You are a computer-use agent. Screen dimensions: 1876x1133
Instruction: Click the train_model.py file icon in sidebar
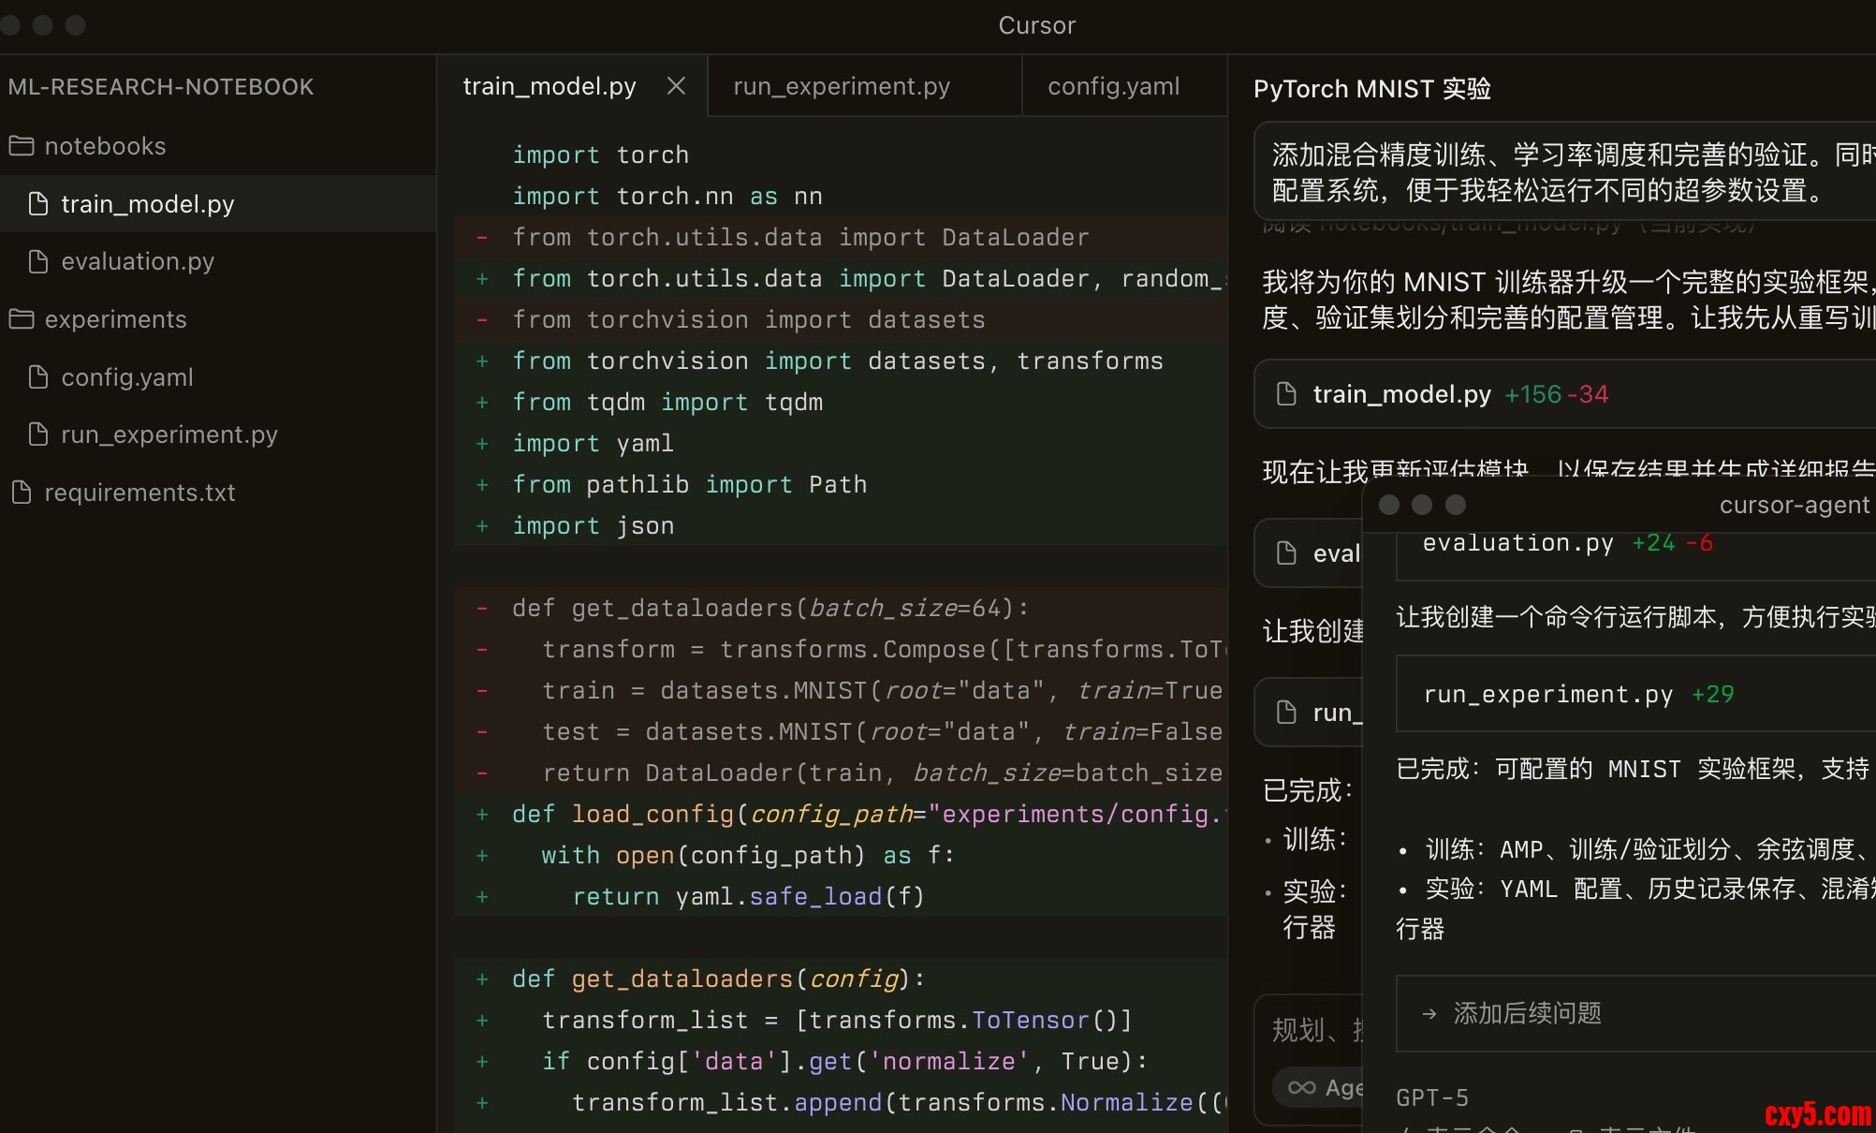click(x=38, y=204)
